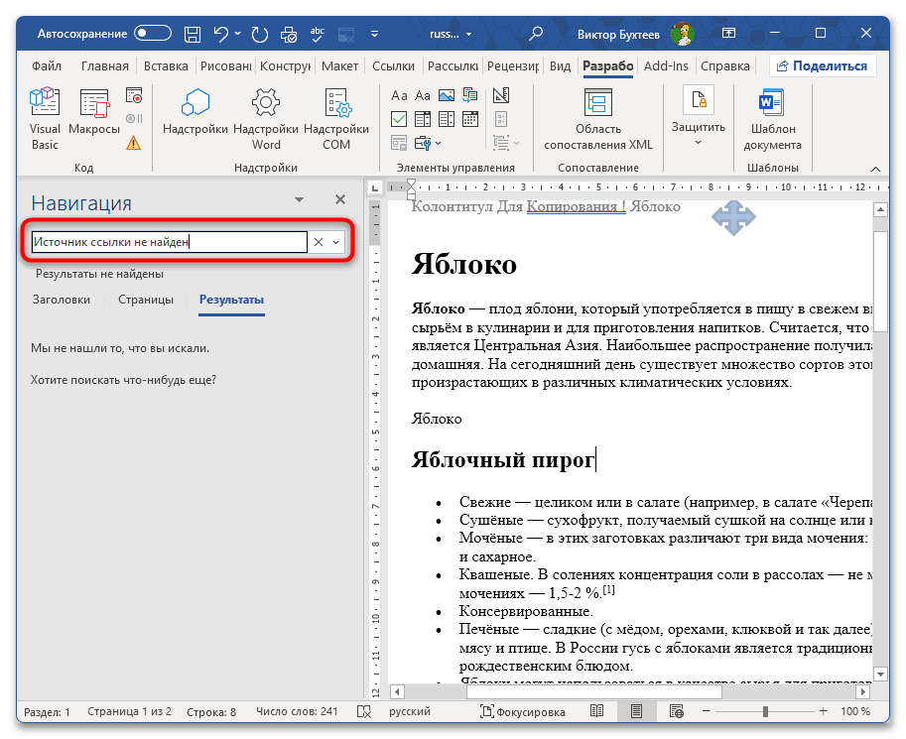Open the Вставка ribbon tab
906x739 pixels.
(166, 65)
